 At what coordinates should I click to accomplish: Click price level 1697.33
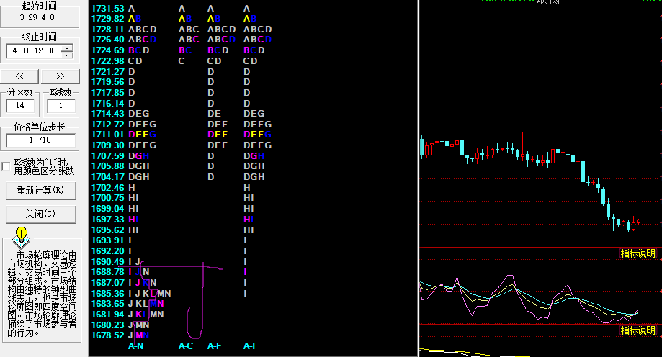coord(107,220)
